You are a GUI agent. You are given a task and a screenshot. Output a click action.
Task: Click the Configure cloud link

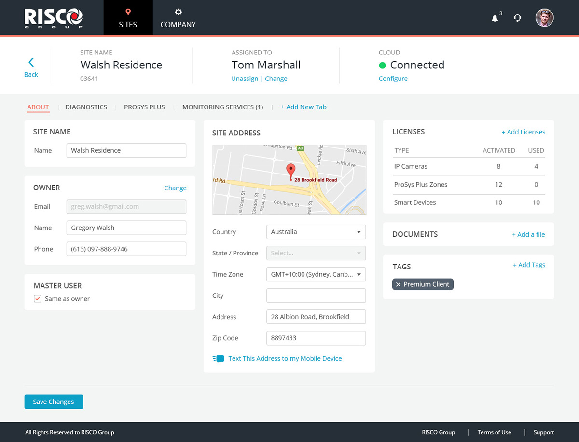[x=393, y=79]
